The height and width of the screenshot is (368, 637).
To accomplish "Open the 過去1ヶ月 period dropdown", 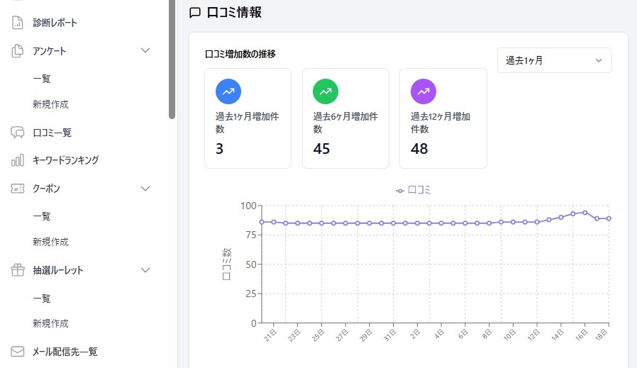I will (554, 60).
